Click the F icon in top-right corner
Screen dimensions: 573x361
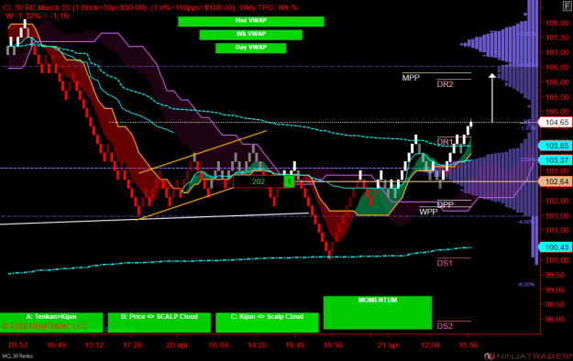point(567,6)
